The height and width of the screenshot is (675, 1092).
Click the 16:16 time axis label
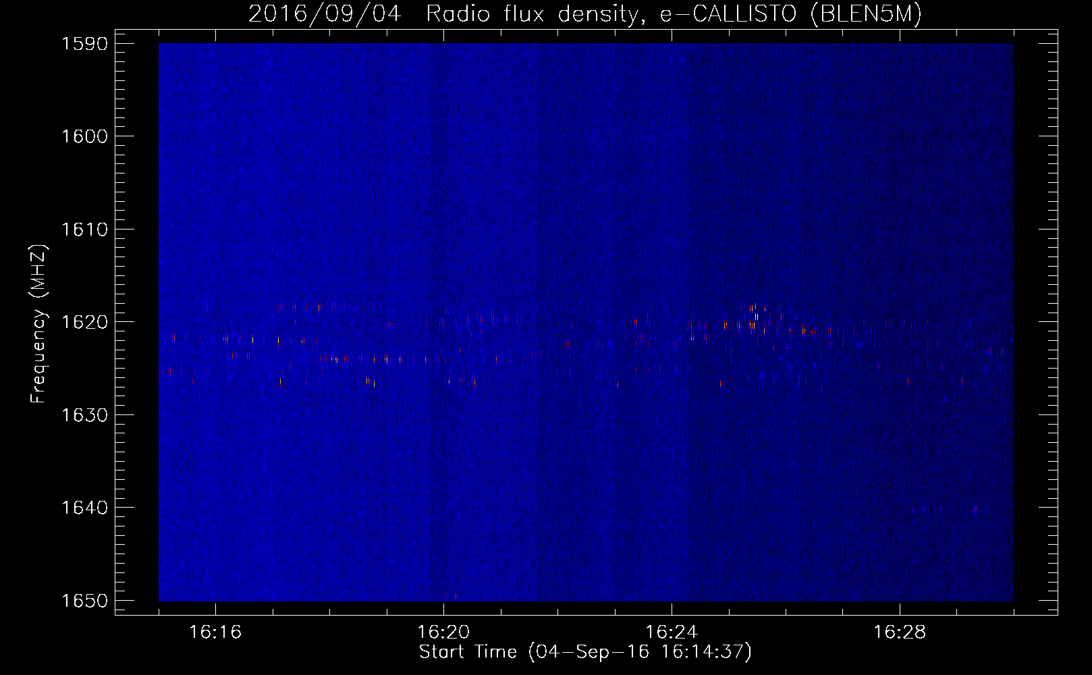click(x=215, y=632)
